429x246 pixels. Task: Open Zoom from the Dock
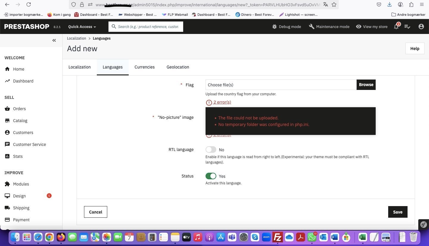(x=266, y=237)
